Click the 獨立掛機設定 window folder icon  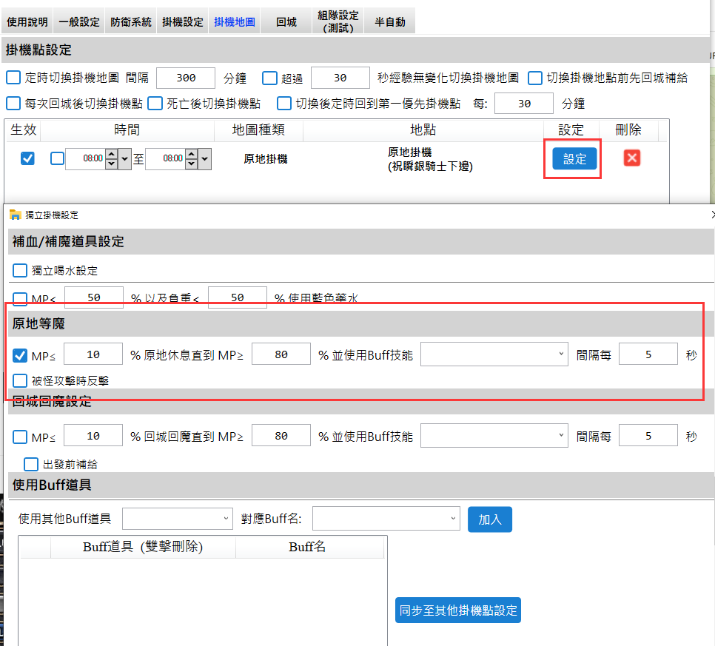click(15, 215)
